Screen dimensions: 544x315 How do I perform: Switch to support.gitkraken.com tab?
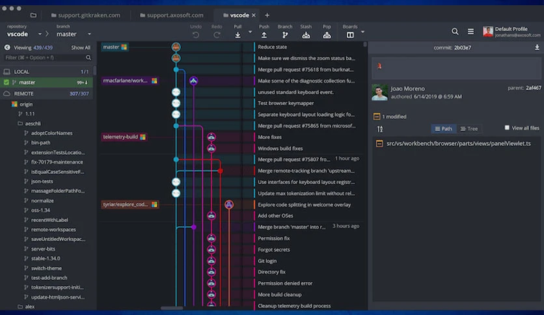coord(86,15)
